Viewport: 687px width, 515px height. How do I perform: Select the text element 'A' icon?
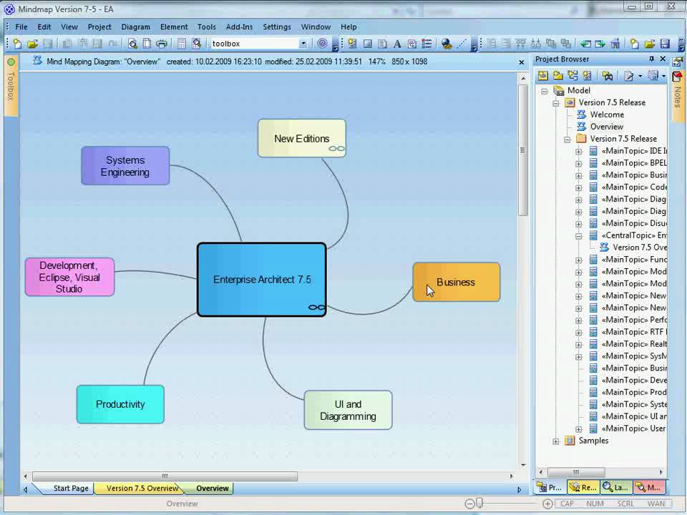coord(397,44)
